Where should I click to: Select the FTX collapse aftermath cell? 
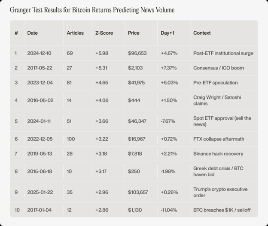[219, 139]
